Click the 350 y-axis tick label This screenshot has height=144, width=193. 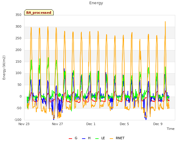click(x=18, y=15)
